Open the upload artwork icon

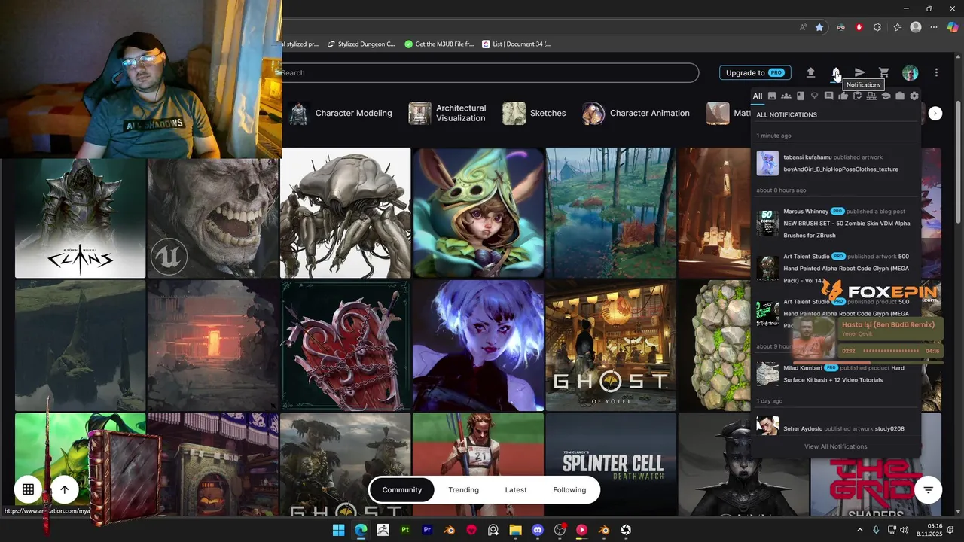[810, 73]
